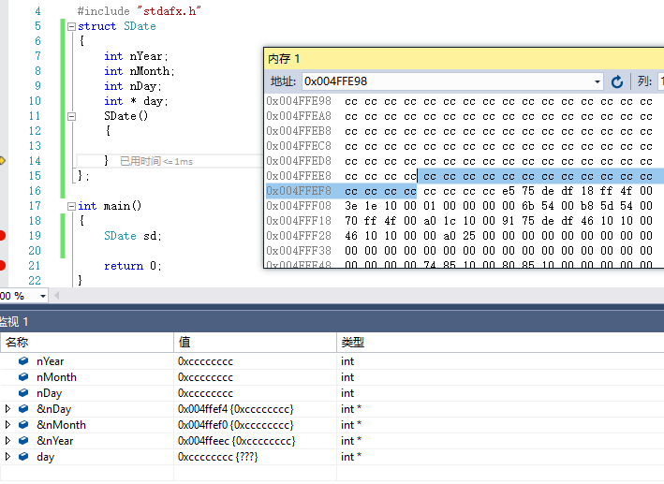Click the value 0x004ffef4 {0xcccccccc}
The width and height of the screenshot is (664, 484).
coord(235,409)
